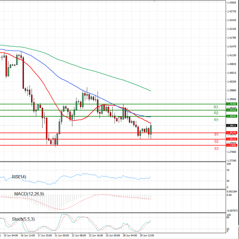Select the red 1.37890 price tag
Image resolution: width=239 pixels, height=239 pixels.
coord(231,145)
